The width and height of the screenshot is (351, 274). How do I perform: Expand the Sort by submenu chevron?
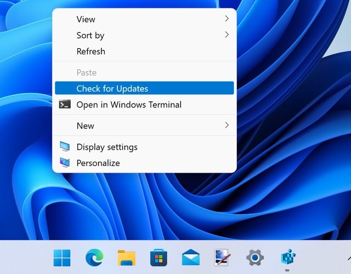[x=227, y=35]
